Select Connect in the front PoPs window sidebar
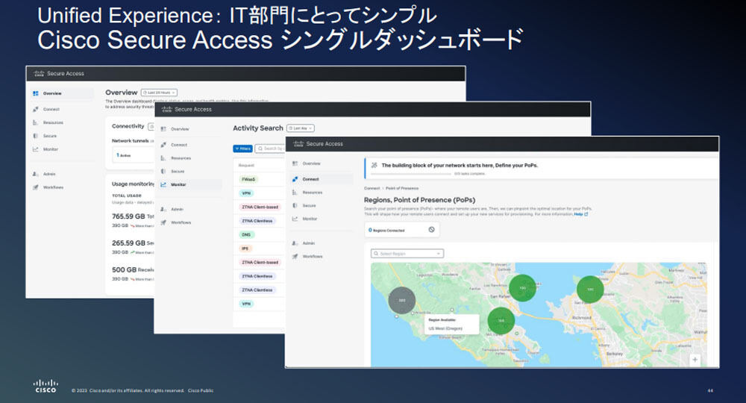The width and height of the screenshot is (746, 403). pyautogui.click(x=322, y=179)
